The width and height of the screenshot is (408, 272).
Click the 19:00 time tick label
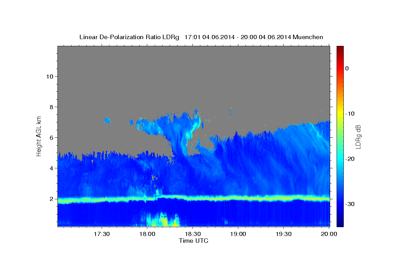pos(238,234)
